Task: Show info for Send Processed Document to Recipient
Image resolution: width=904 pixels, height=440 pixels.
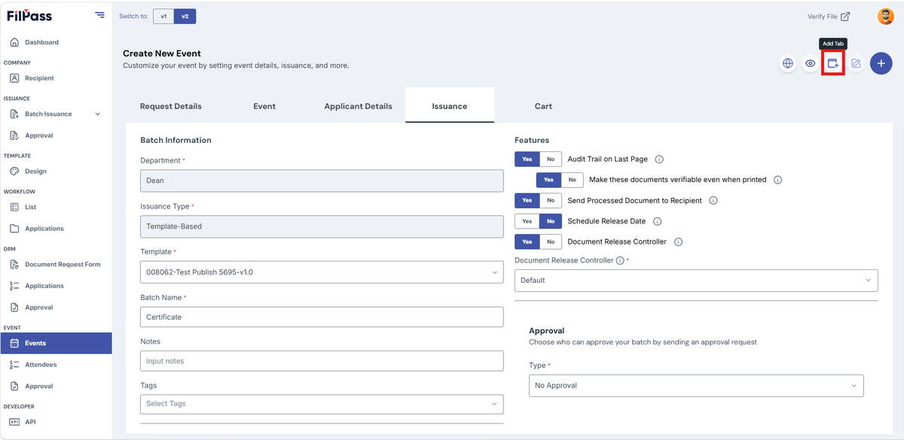Action: click(713, 201)
